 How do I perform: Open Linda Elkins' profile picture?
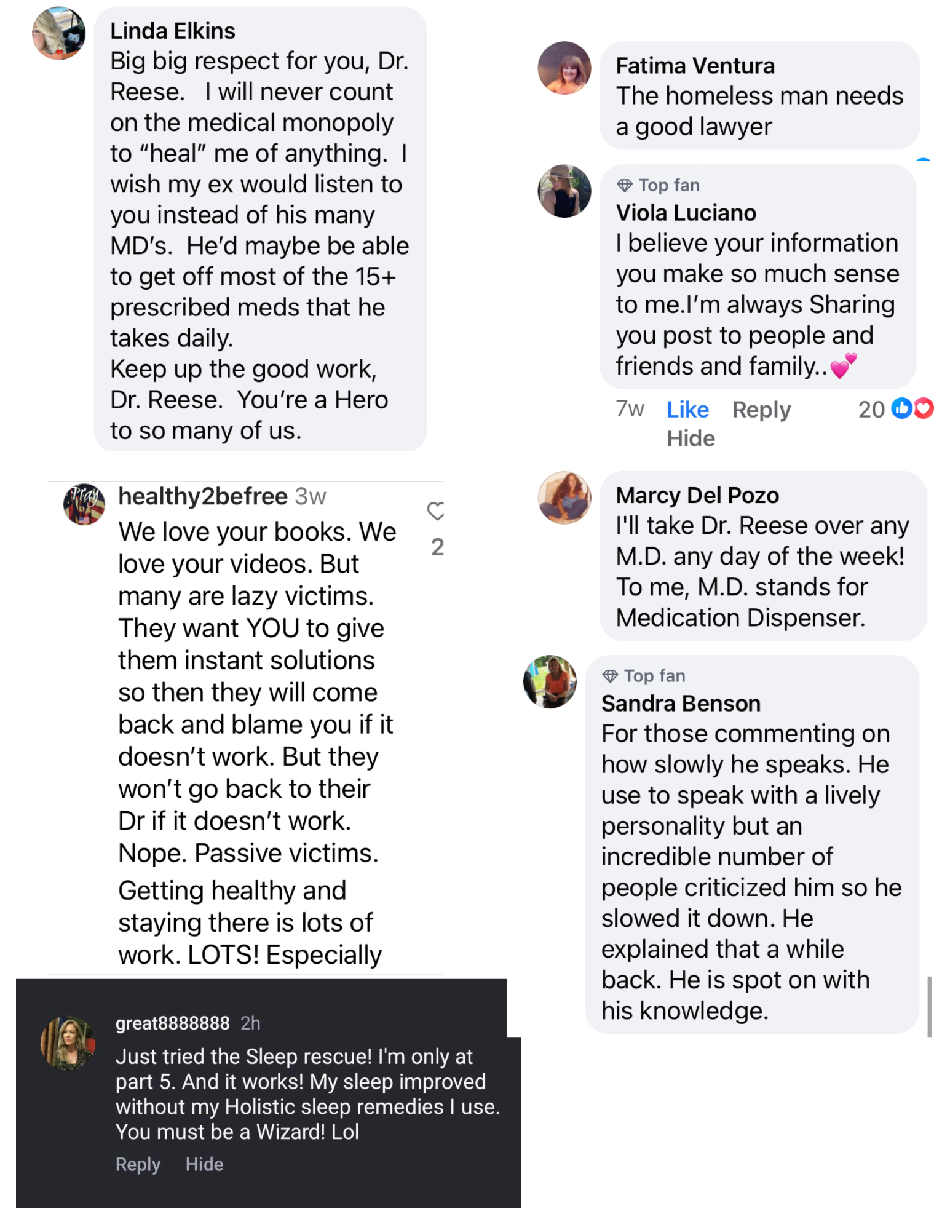click(x=59, y=33)
